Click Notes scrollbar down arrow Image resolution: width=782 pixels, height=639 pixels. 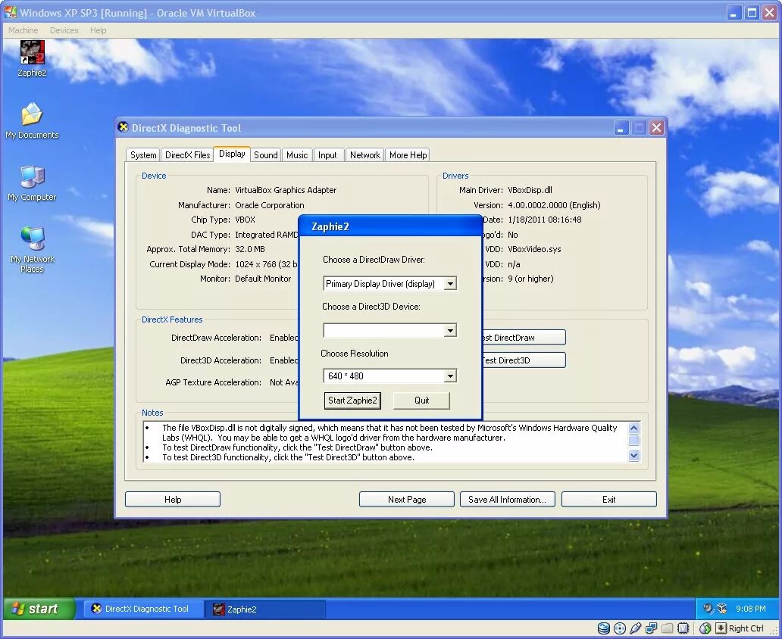click(634, 455)
